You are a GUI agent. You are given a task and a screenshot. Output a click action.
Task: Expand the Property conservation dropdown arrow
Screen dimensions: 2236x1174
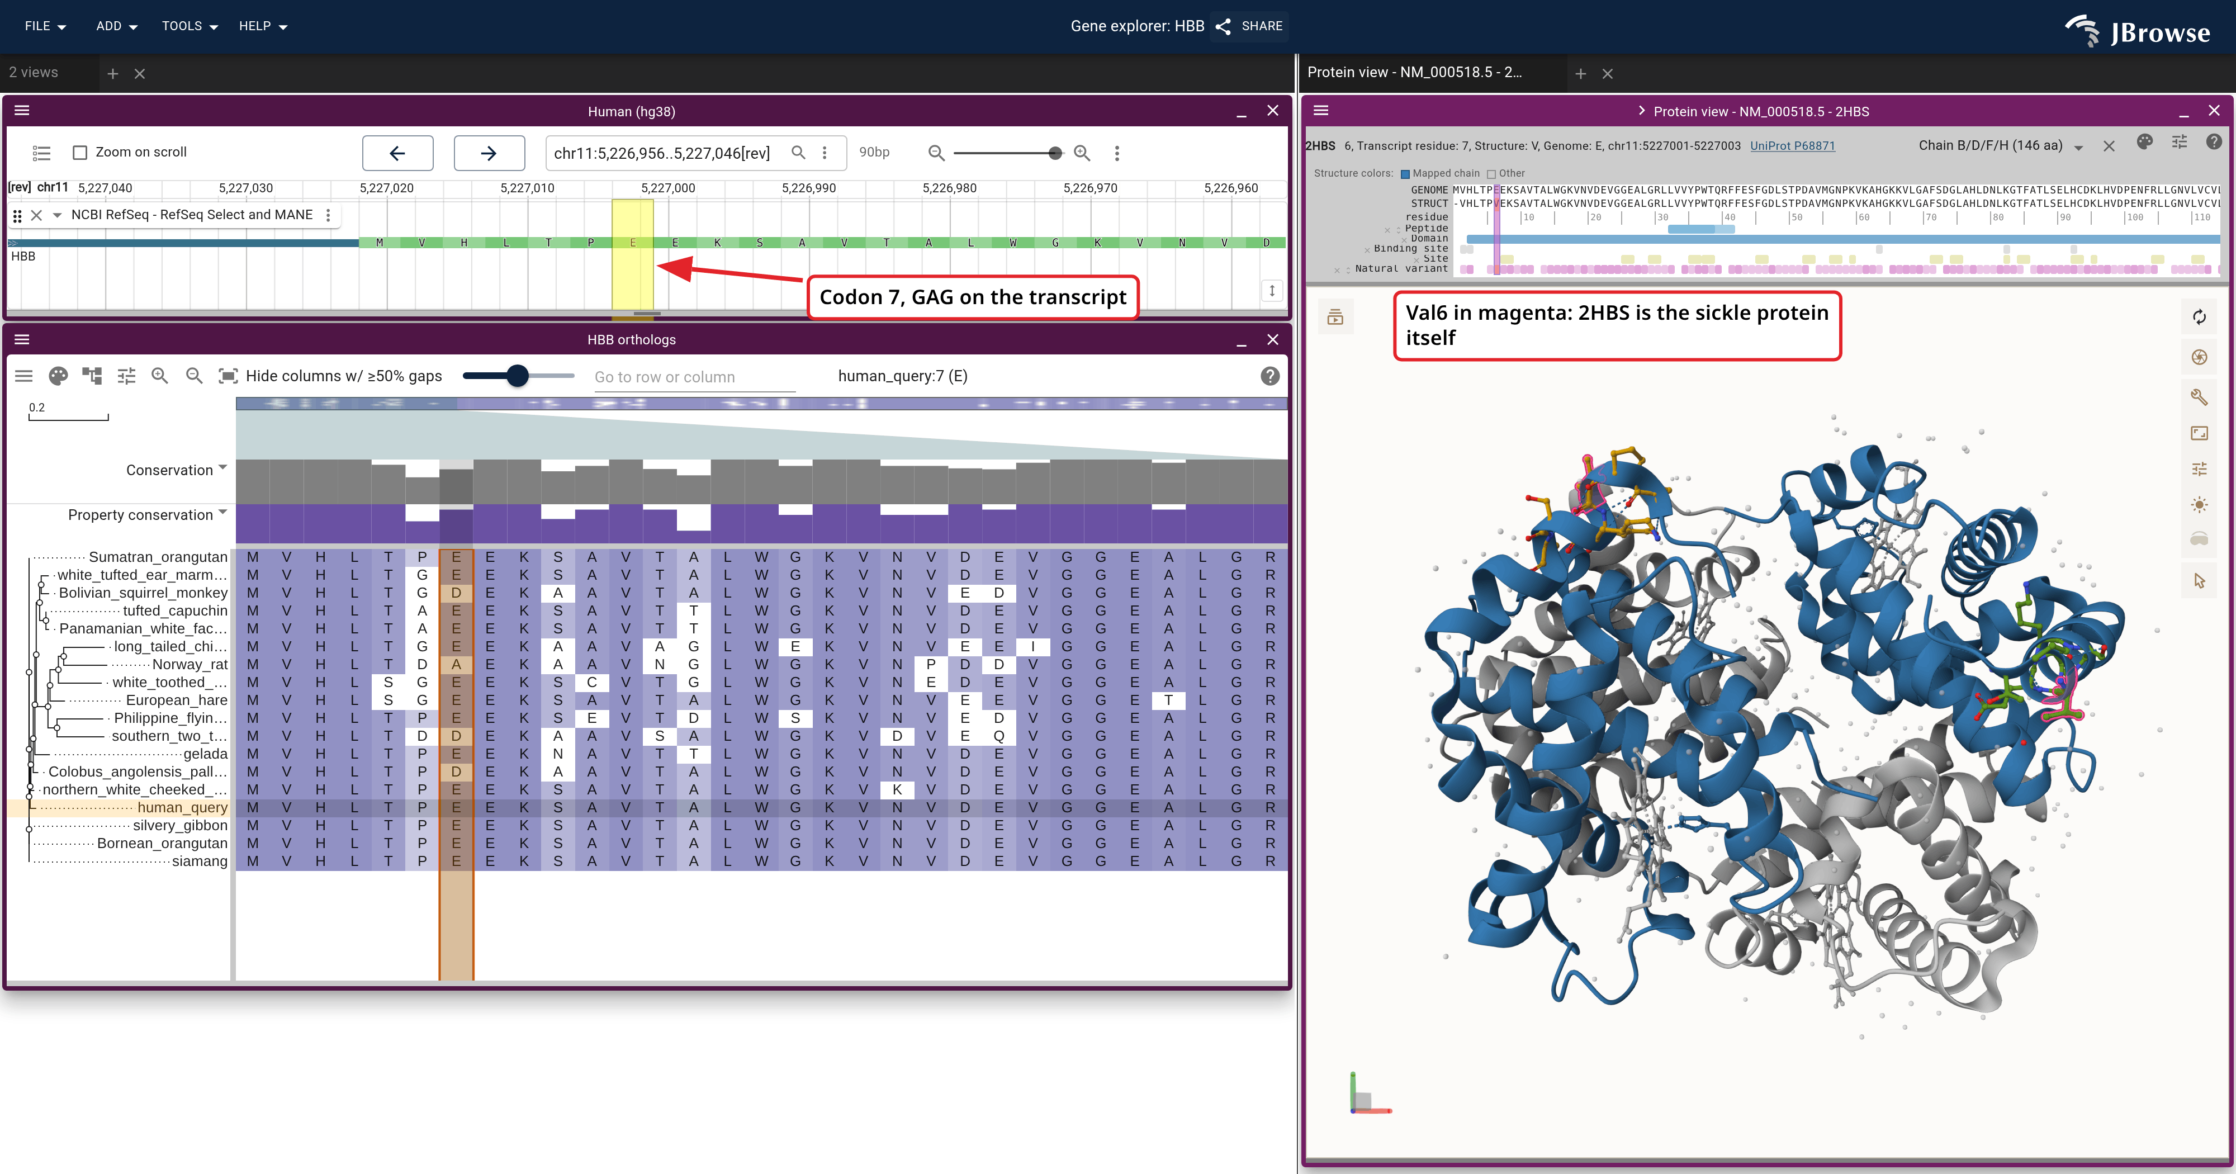[x=223, y=512]
